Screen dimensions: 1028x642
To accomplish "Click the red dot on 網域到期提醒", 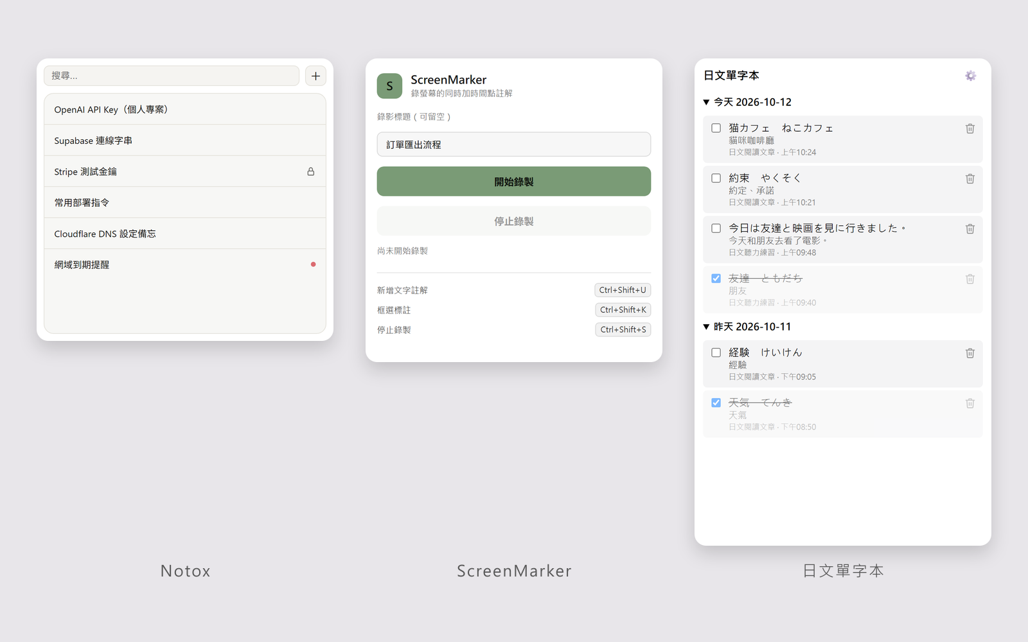I will pos(313,265).
